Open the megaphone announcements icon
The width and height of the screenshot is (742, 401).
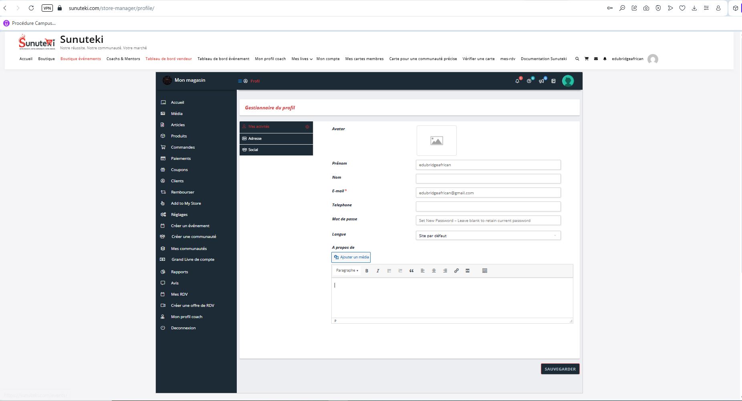[541, 81]
